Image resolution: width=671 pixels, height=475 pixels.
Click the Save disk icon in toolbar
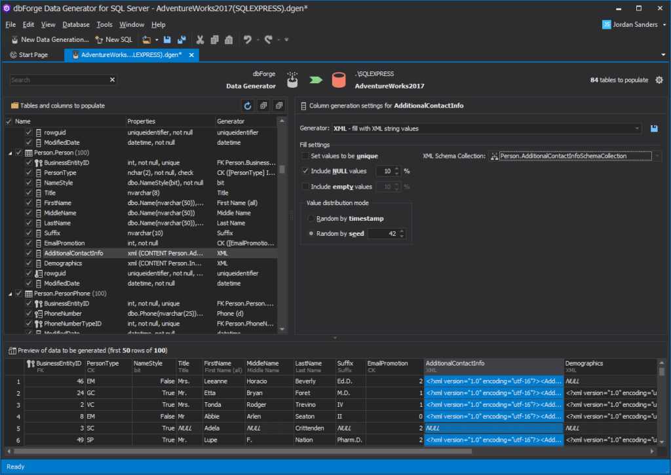167,40
